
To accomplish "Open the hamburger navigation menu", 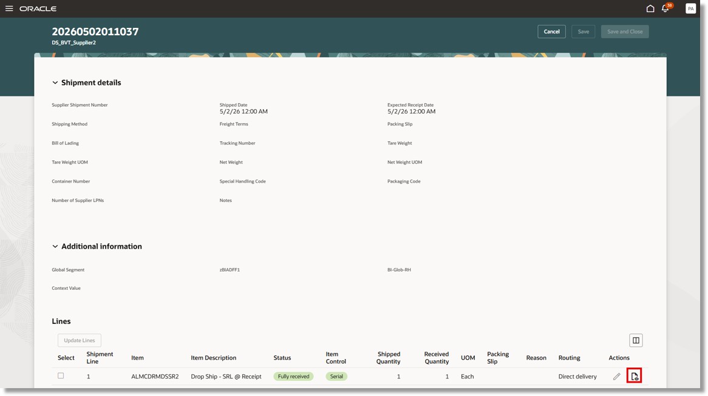I will coord(9,8).
